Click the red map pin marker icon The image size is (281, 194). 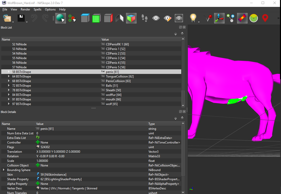[x=265, y=18]
